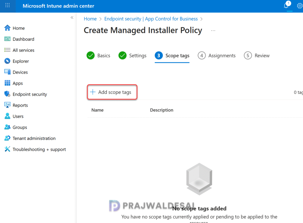Screen dimensions: 303x223
Task: Jump to the Assignments step
Action: 217,56
